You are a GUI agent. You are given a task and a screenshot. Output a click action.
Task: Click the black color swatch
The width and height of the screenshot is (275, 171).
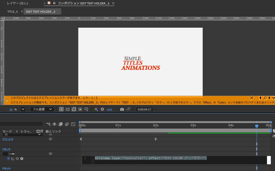tap(5, 154)
